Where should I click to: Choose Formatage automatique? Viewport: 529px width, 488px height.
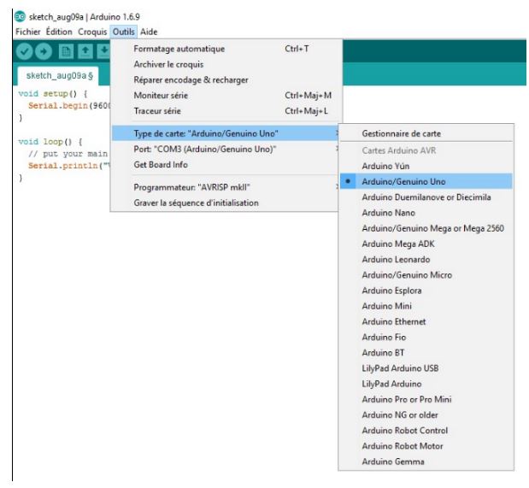[x=226, y=49]
